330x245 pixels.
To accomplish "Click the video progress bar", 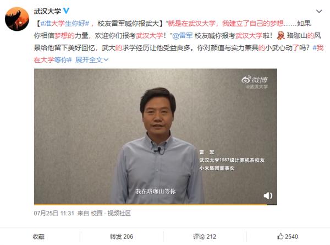I will tap(156, 204).
